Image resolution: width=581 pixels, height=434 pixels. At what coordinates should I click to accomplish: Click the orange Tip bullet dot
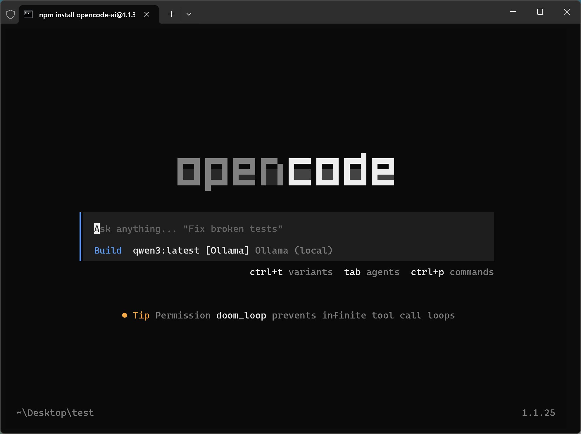tap(125, 315)
